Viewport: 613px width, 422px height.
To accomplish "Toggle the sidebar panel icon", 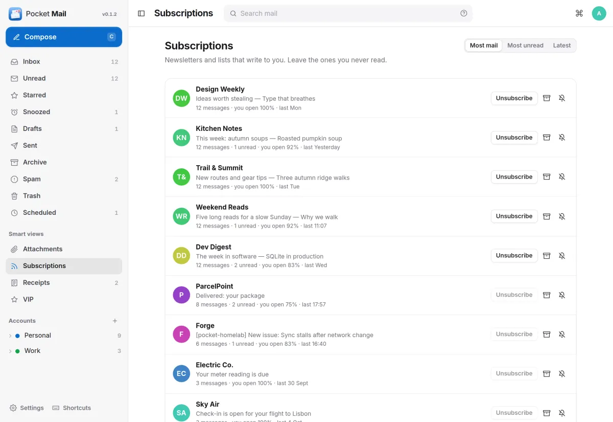I will pyautogui.click(x=142, y=13).
